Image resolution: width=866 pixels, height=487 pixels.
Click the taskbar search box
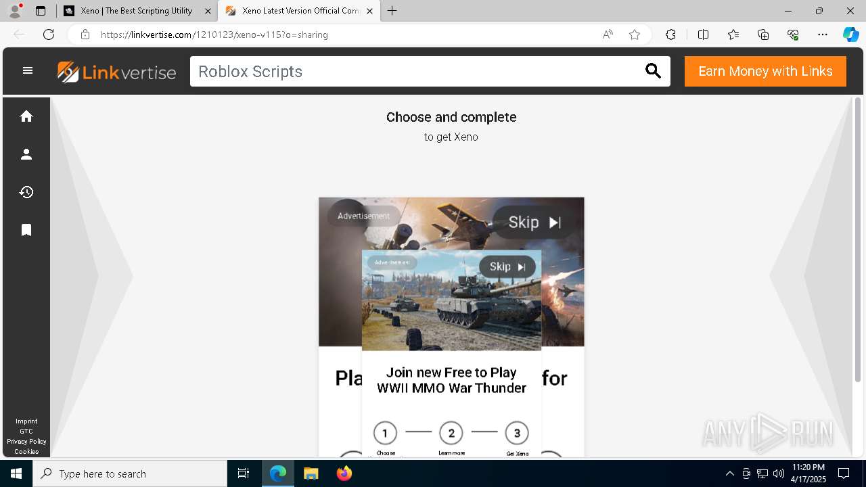pyautogui.click(x=130, y=473)
